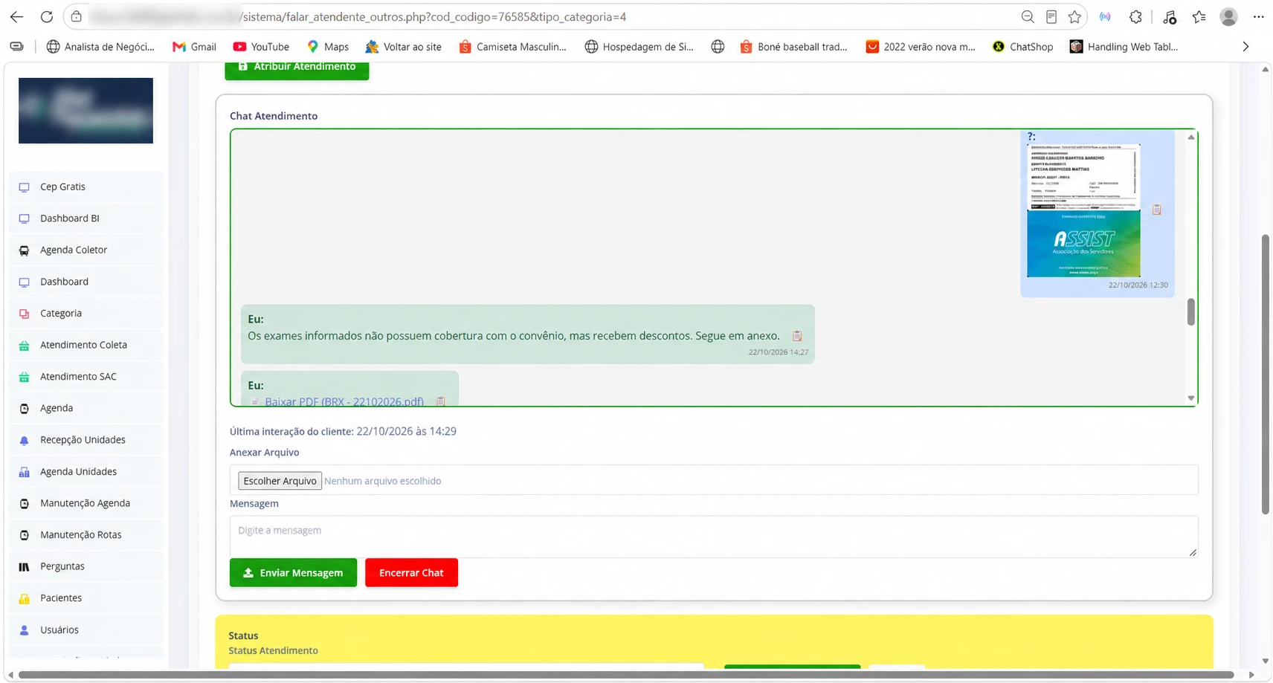The height and width of the screenshot is (683, 1273).
Task: Click the page vertical scrollbar thumb
Action: pyautogui.click(x=1265, y=374)
